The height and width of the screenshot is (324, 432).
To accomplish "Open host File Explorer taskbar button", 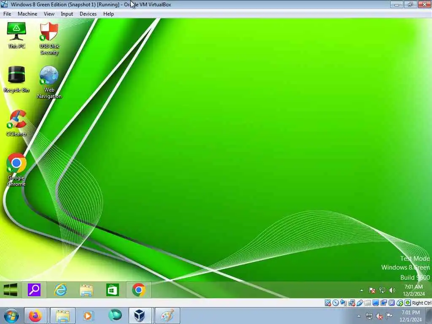I will click(62, 316).
